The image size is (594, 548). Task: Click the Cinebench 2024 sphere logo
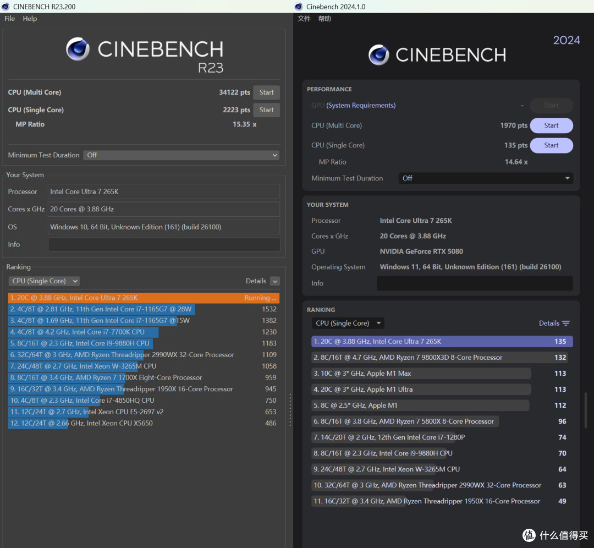[379, 55]
